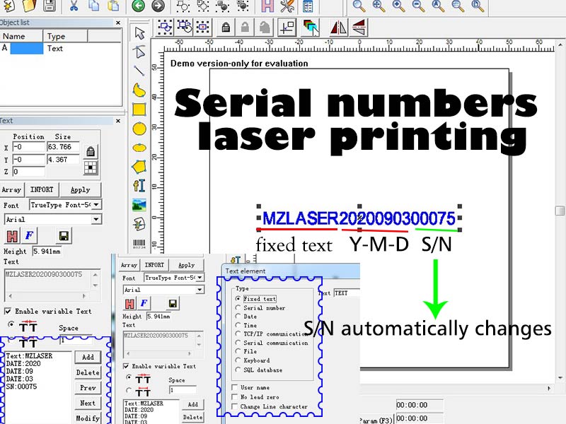Click the Size field showing 63.766
This screenshot has height=424, width=566.
(63, 147)
